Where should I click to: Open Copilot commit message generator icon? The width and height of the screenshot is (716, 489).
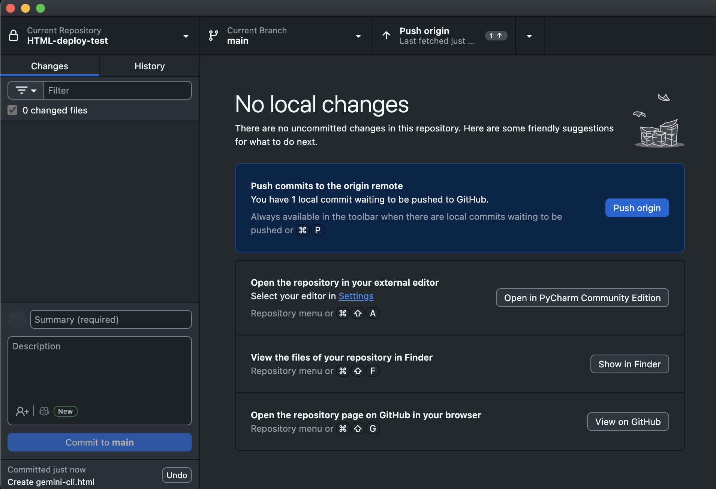click(44, 411)
